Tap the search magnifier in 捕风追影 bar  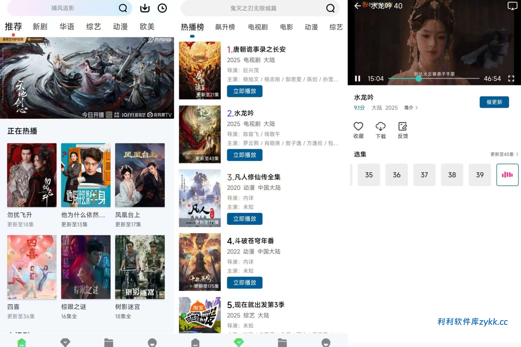pyautogui.click(x=123, y=8)
